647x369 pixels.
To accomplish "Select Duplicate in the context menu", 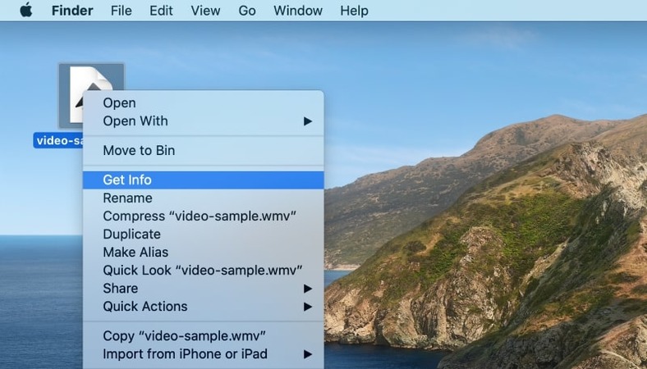I will click(x=203, y=235).
